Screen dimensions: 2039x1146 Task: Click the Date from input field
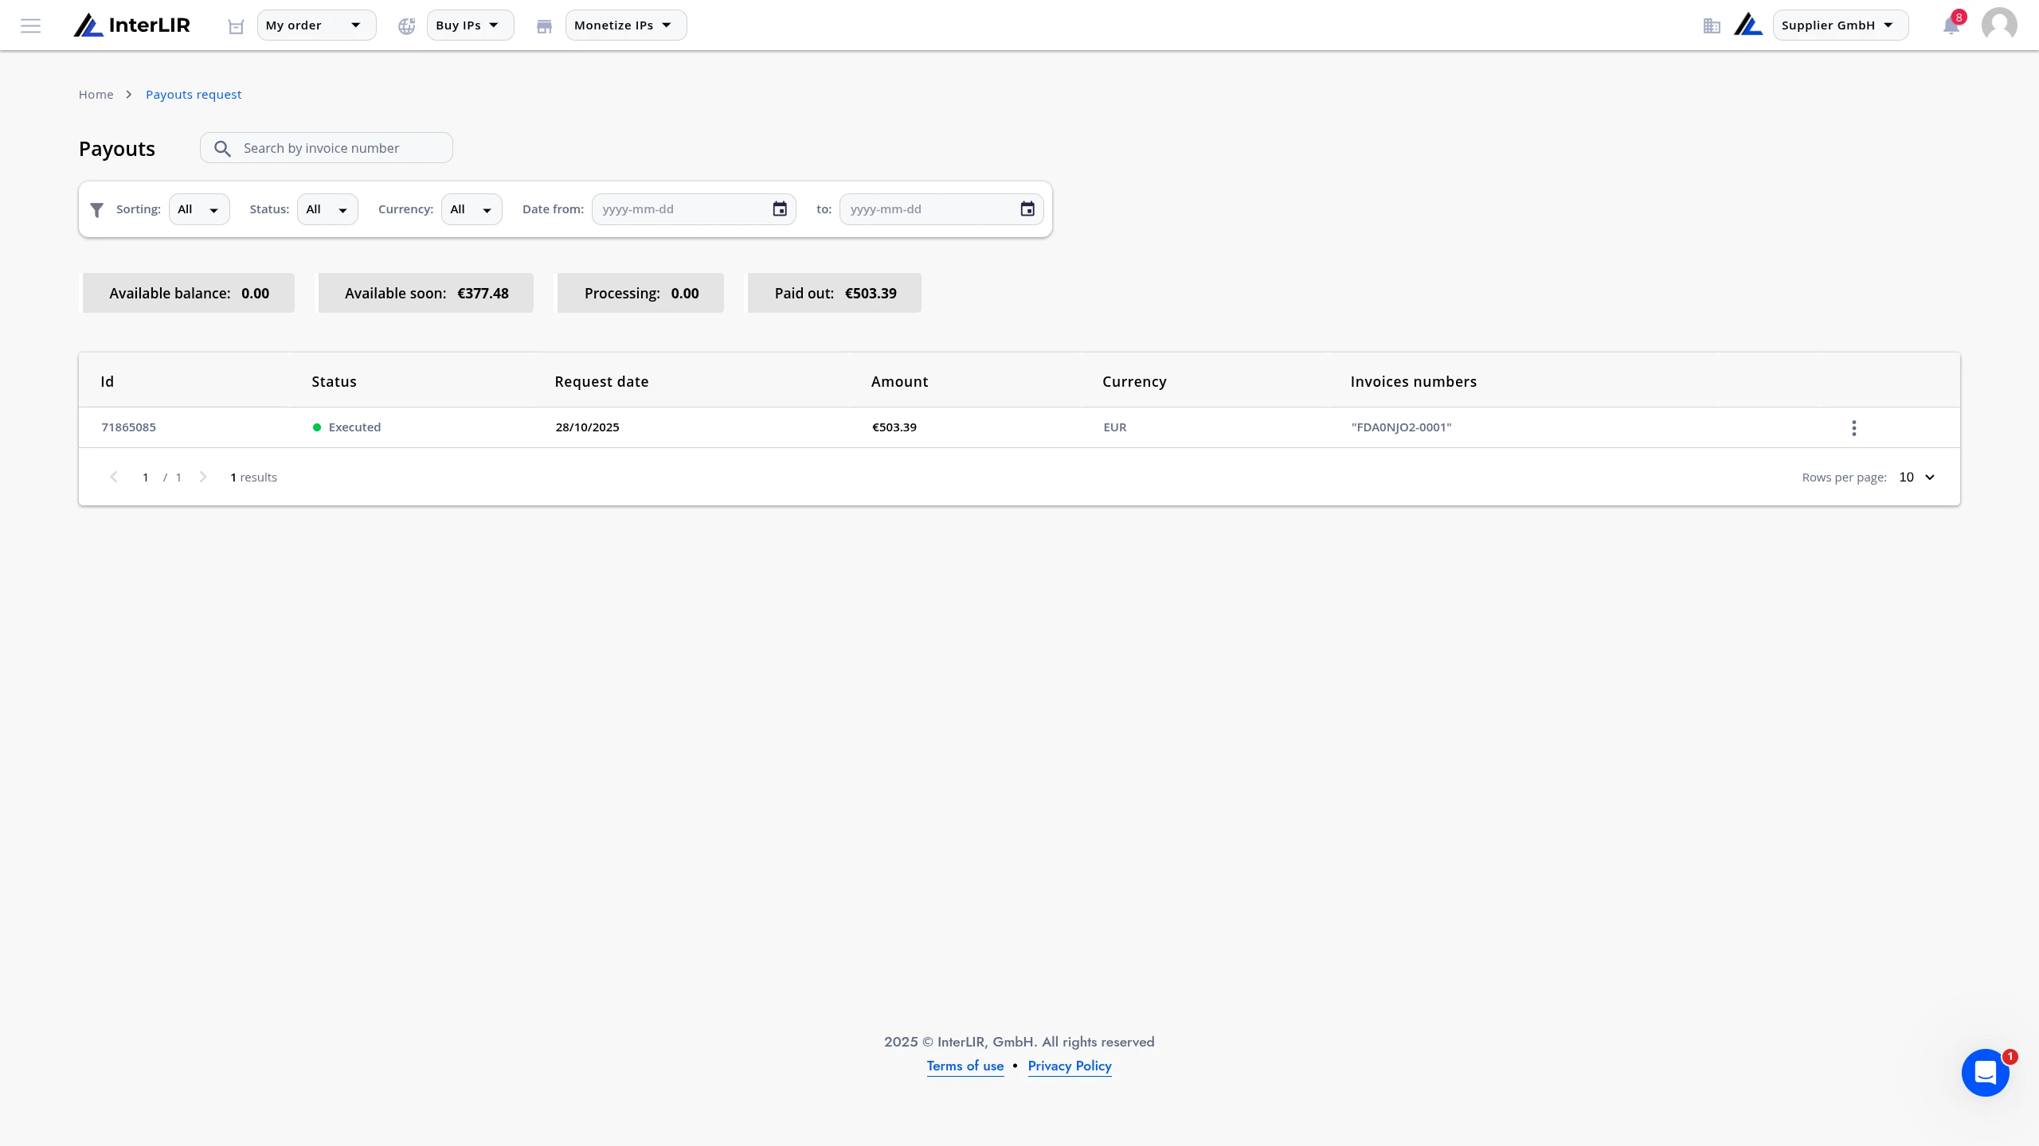694,209
